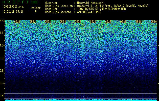The width and height of the screenshot is (159, 101).
Task: Click the 0530 time marker
Action: coord(154,22)
